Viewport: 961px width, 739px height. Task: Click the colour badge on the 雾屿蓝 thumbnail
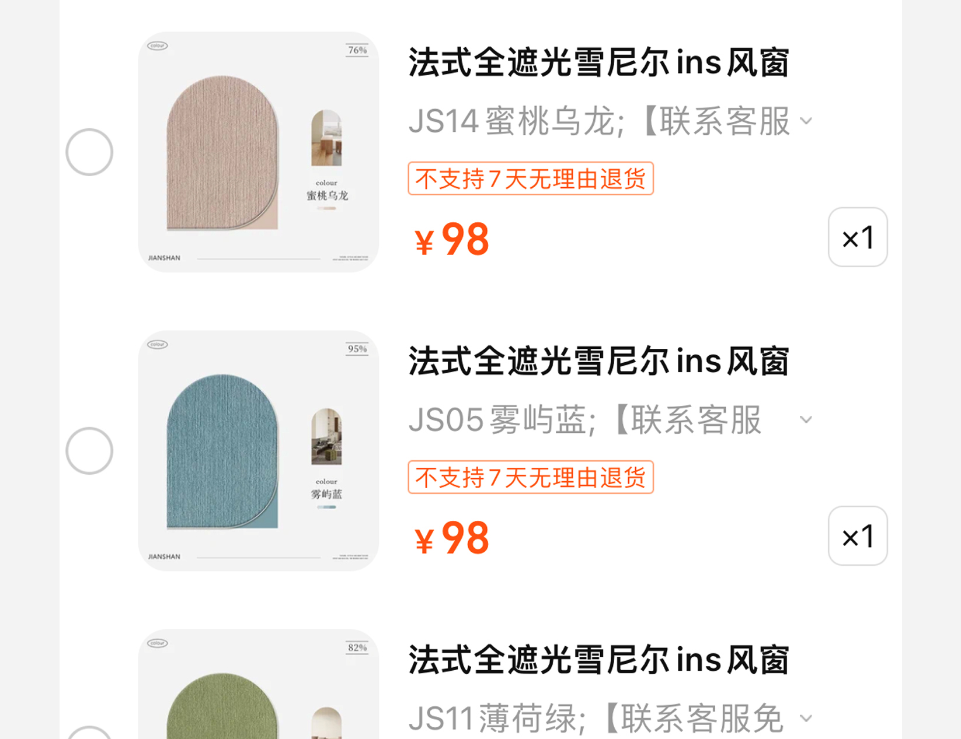(158, 345)
